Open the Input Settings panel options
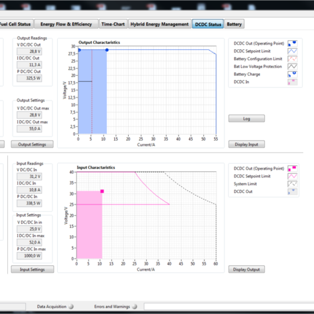Viewport: 314px width, 314px height. [32, 269]
